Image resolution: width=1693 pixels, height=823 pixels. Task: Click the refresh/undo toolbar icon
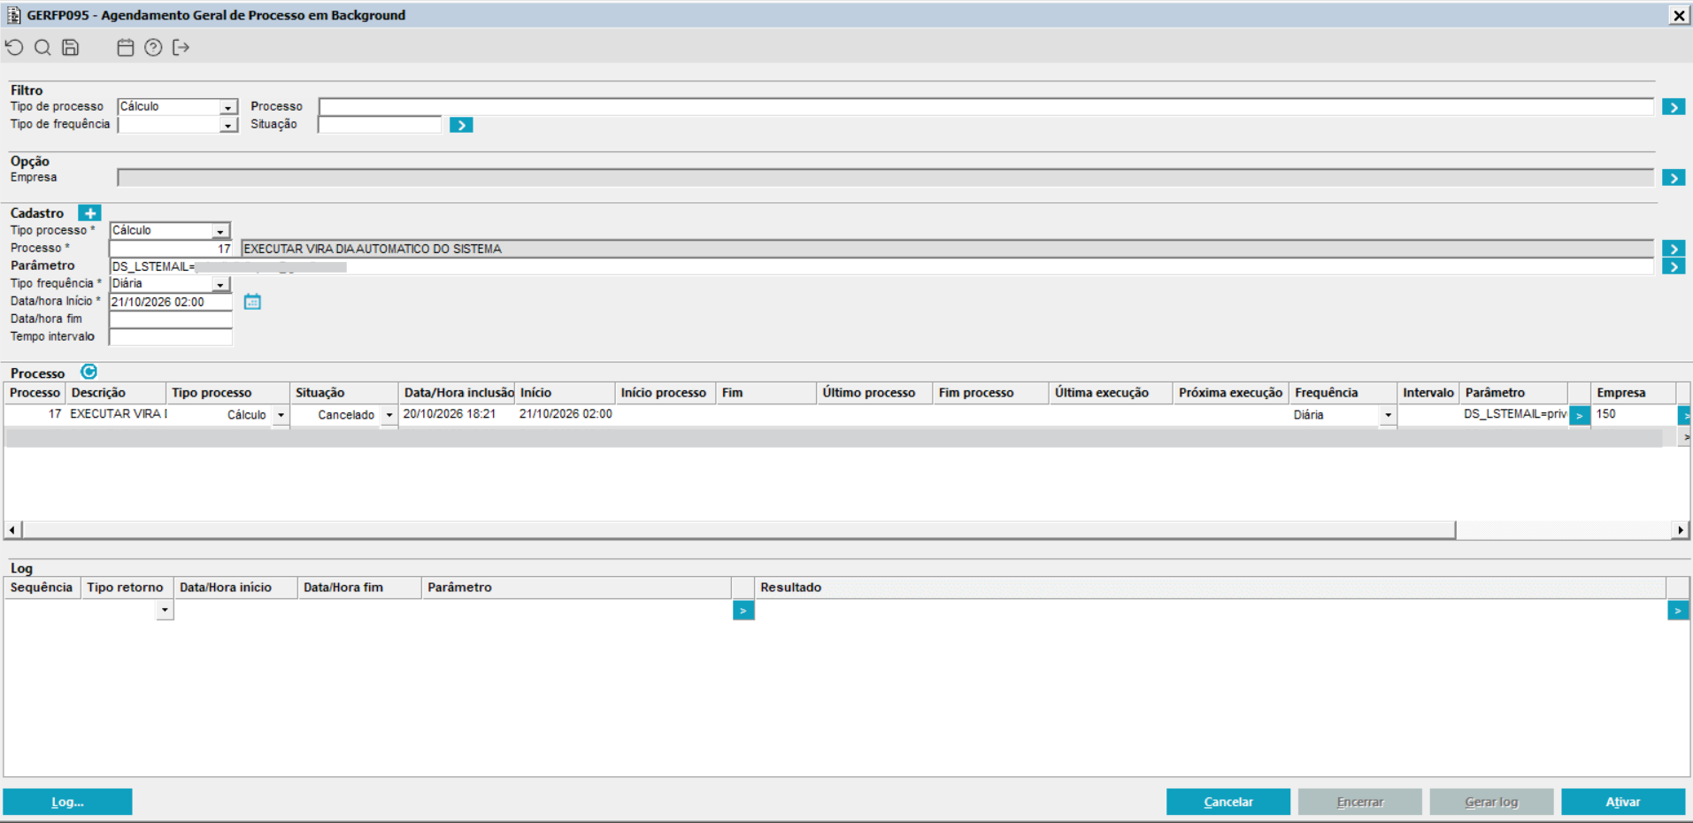click(x=14, y=48)
